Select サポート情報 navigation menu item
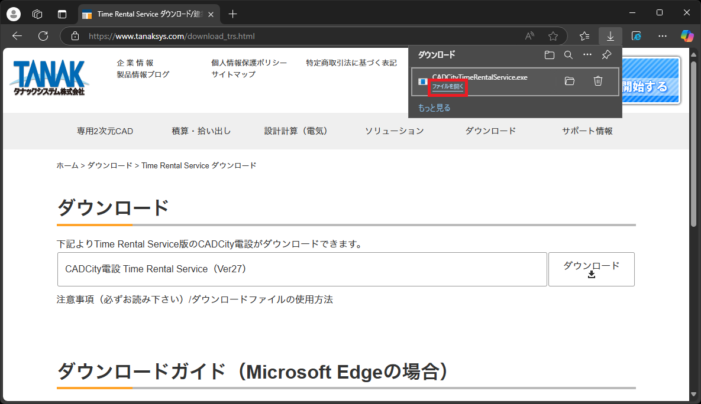Image resolution: width=701 pixels, height=404 pixels. pyautogui.click(x=587, y=131)
